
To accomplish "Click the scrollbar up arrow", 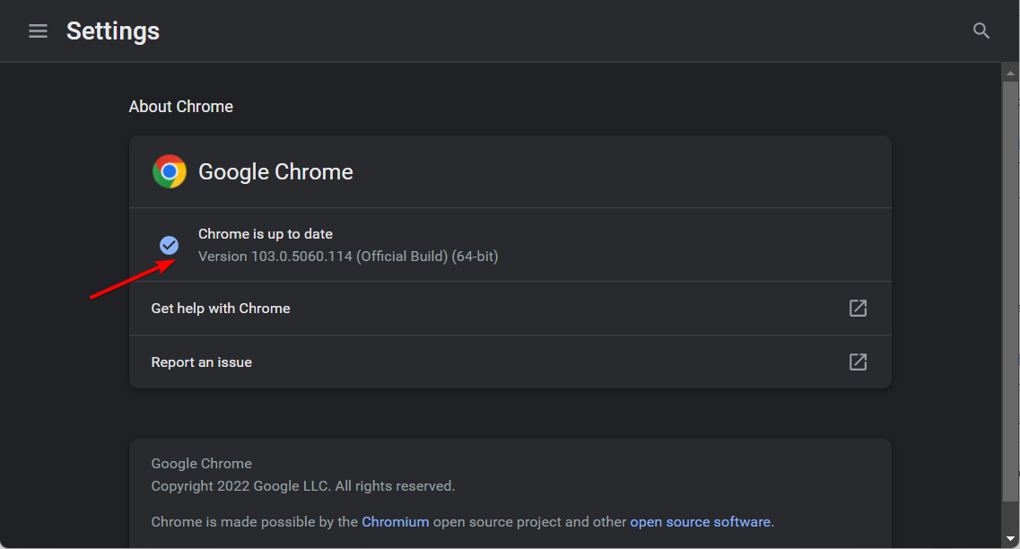I will tap(1010, 73).
